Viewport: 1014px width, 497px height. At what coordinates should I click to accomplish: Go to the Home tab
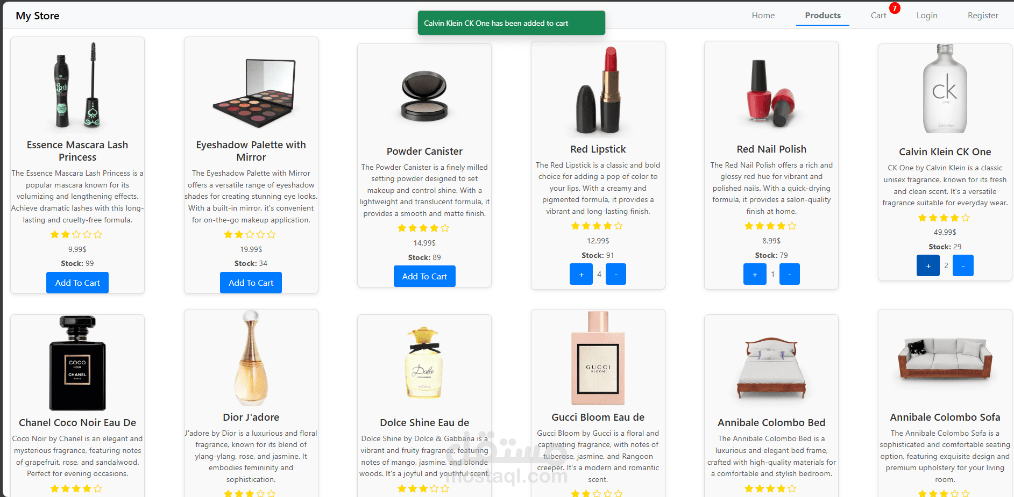coord(763,16)
